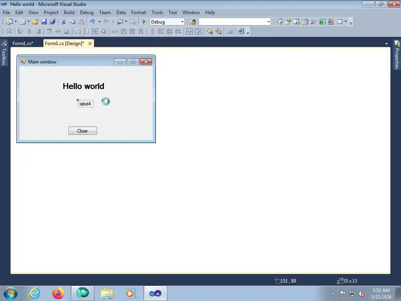Expand the Find combo box dropdown arrow
This screenshot has height=301, width=401.
coord(269,22)
